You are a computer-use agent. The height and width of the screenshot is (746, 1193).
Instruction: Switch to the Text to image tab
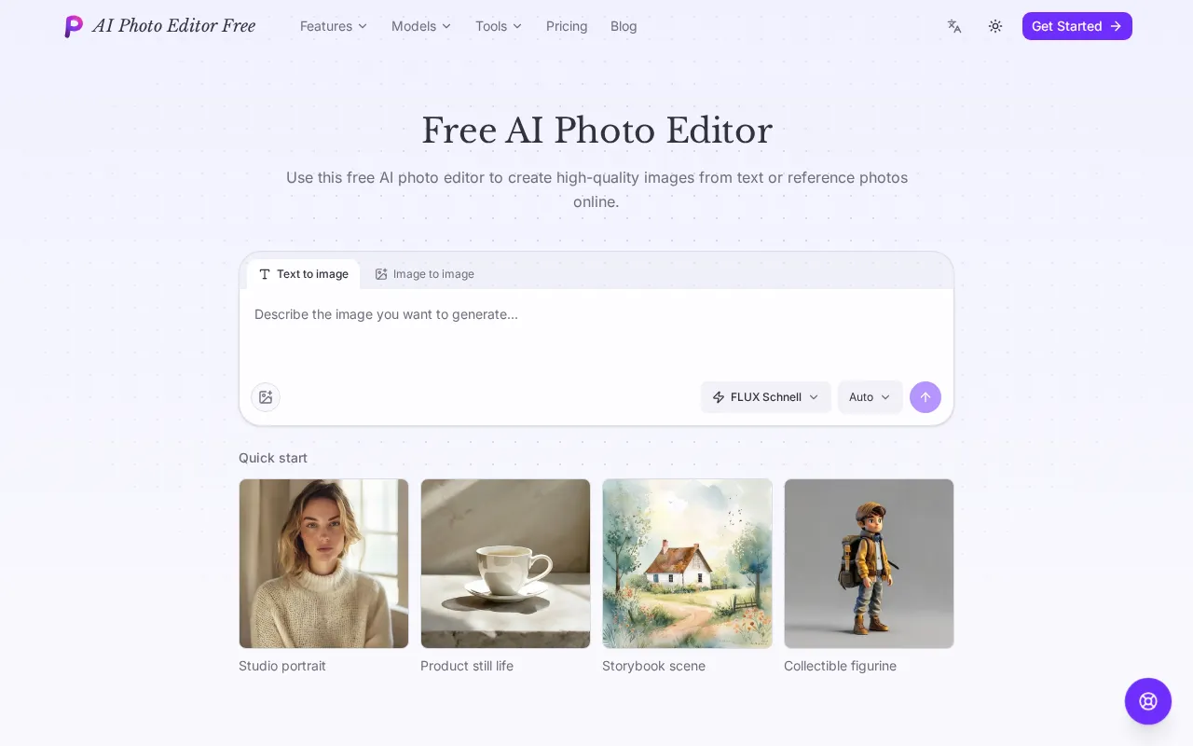tap(304, 274)
